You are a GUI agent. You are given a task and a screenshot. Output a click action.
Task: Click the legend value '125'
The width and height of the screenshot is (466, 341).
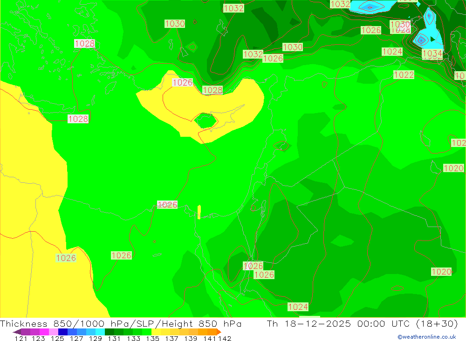(57, 338)
